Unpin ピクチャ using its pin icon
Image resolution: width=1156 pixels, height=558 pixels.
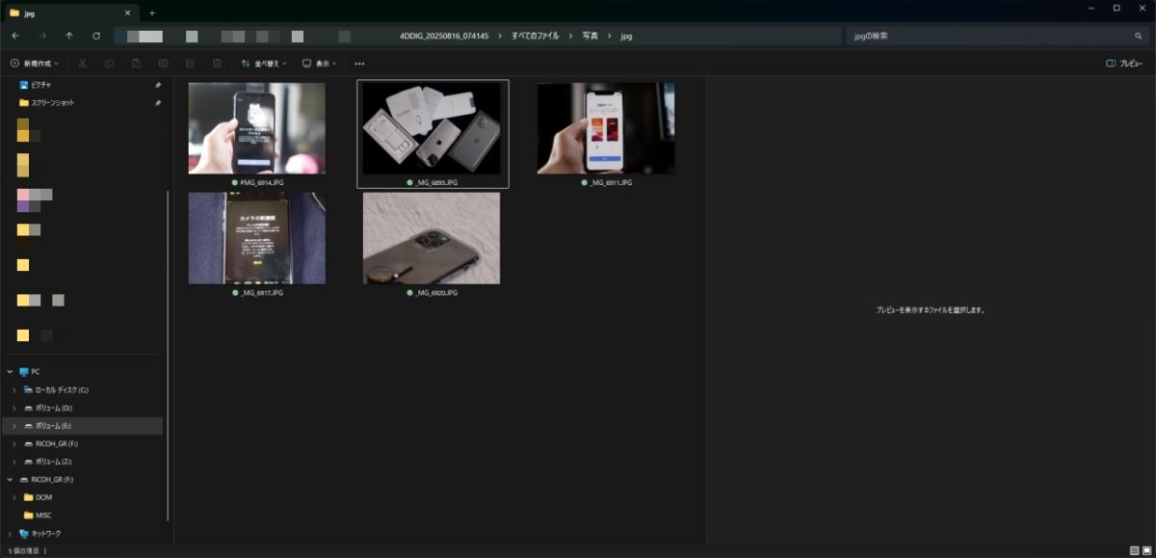(158, 85)
